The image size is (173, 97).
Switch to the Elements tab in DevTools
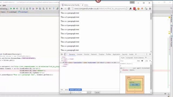coord(72,54)
